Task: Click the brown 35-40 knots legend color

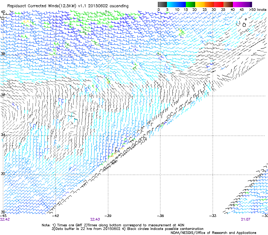Action: [228, 4]
